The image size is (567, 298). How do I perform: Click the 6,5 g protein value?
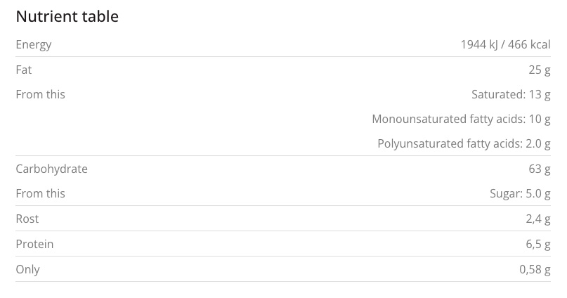pyautogui.click(x=538, y=244)
